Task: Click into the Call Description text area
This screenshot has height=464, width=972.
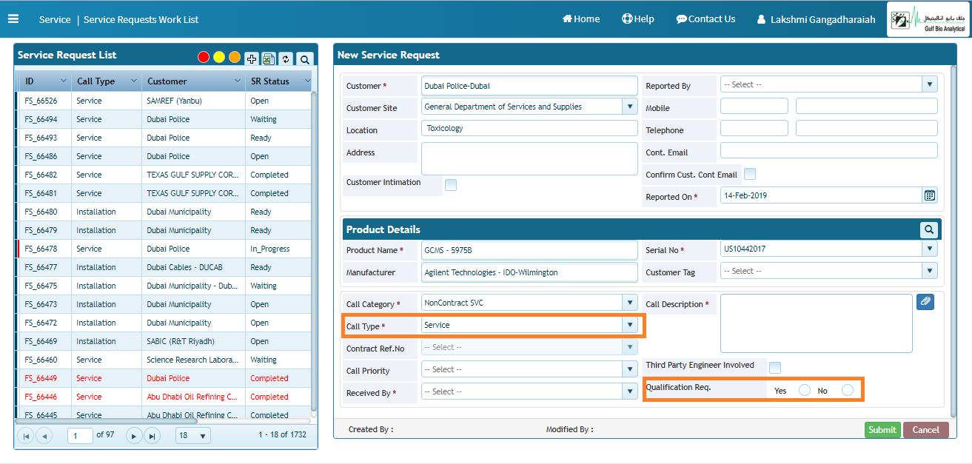Action: coord(817,323)
